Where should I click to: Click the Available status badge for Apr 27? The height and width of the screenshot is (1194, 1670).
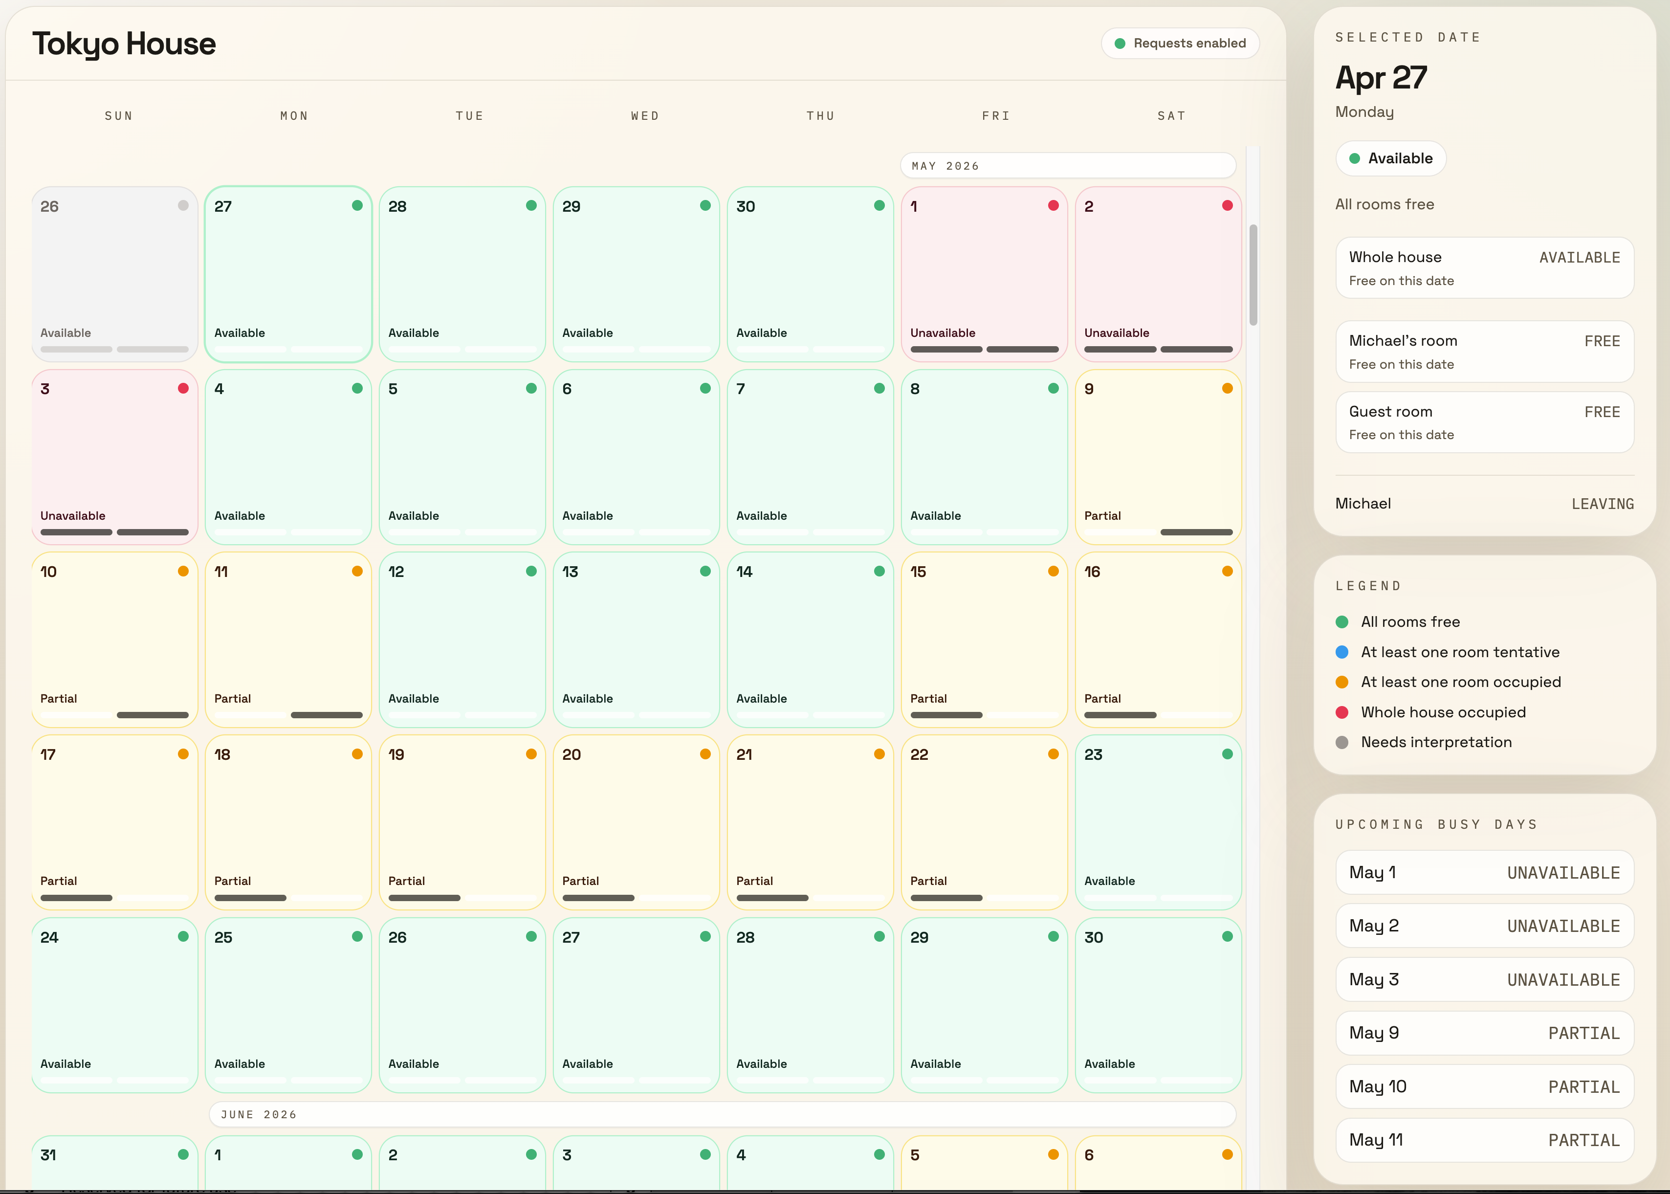tap(1391, 159)
